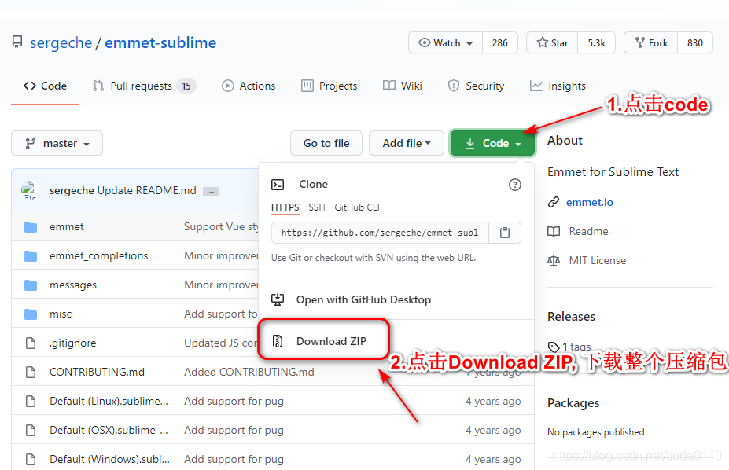The height and width of the screenshot is (470, 729).
Task: Expand the master branch dropdown
Action: coord(57,144)
